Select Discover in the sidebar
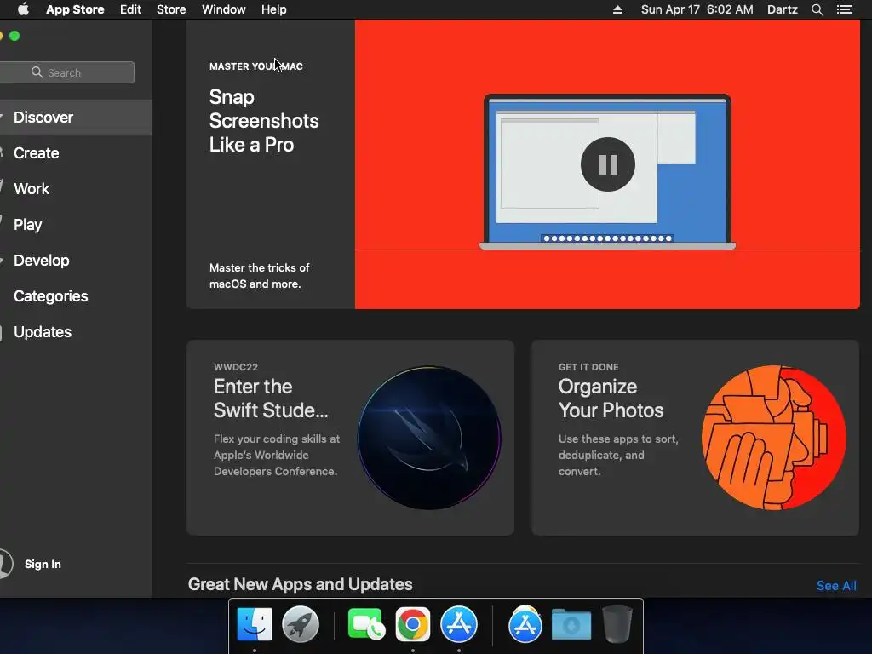The image size is (872, 654). coord(75,118)
